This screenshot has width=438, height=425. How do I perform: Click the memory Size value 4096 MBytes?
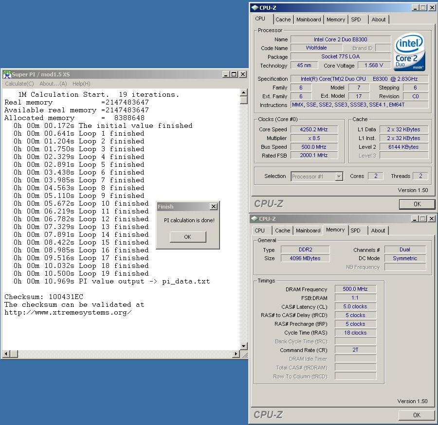click(305, 258)
